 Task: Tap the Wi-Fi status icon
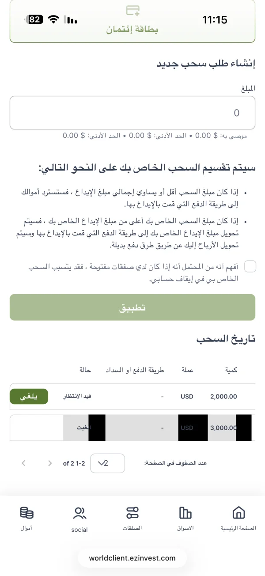click(54, 19)
